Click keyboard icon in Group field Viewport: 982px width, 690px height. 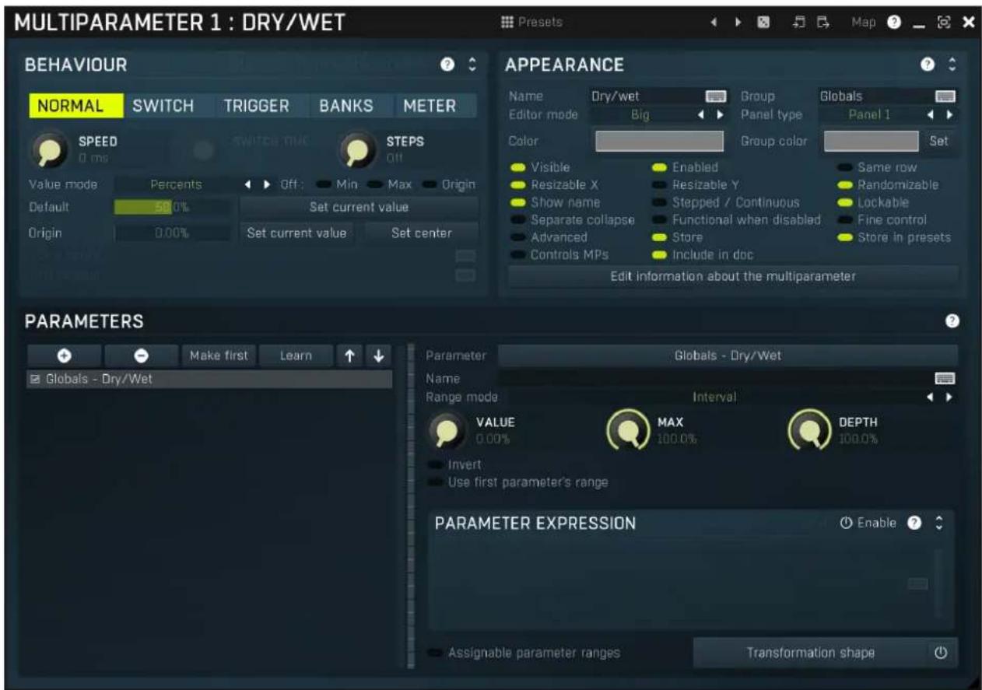click(945, 96)
